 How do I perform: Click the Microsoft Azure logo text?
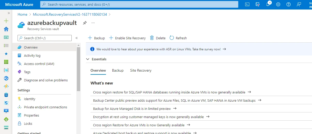click(19, 5)
